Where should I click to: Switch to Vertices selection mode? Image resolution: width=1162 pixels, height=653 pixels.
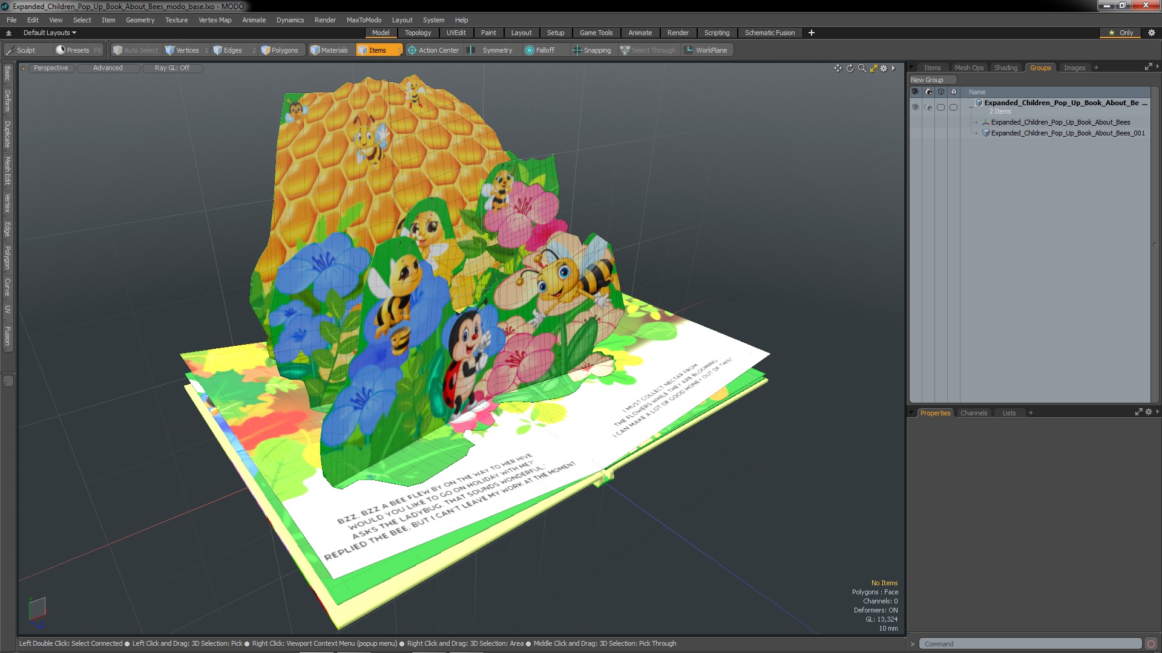[x=186, y=50]
